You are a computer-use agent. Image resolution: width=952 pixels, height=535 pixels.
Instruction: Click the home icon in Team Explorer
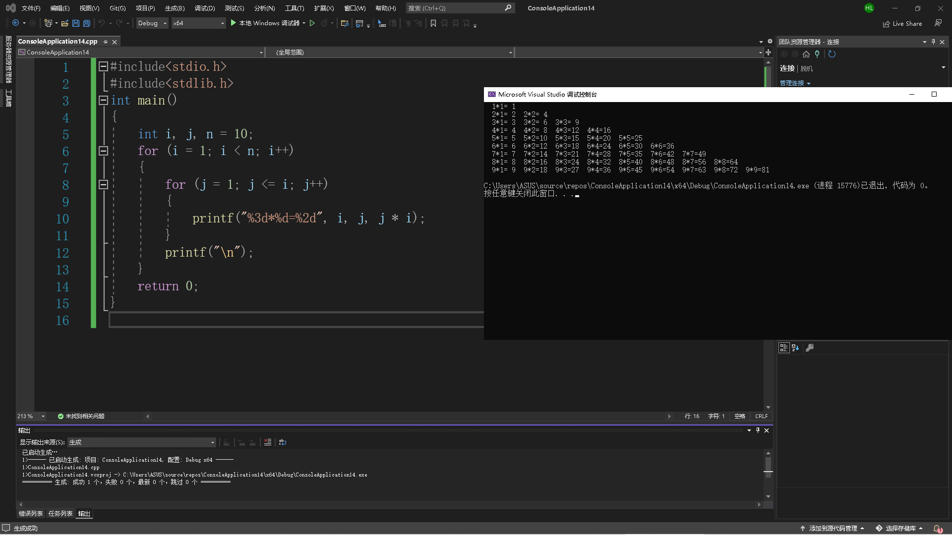(x=806, y=54)
